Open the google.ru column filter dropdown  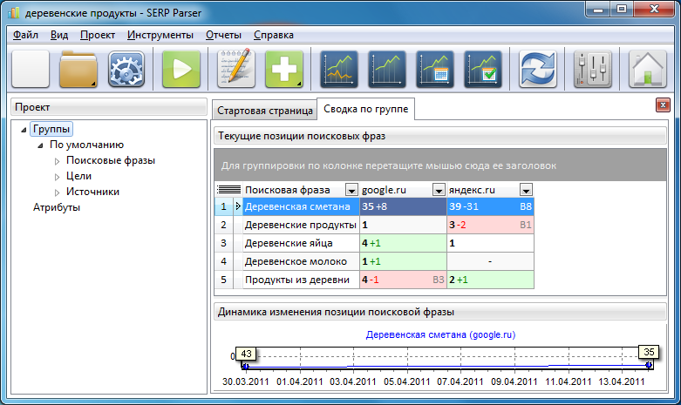[436, 189]
